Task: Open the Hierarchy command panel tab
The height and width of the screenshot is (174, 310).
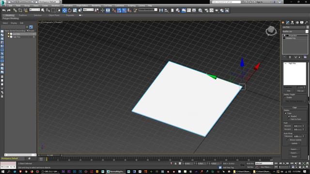Action: tap(293, 23)
